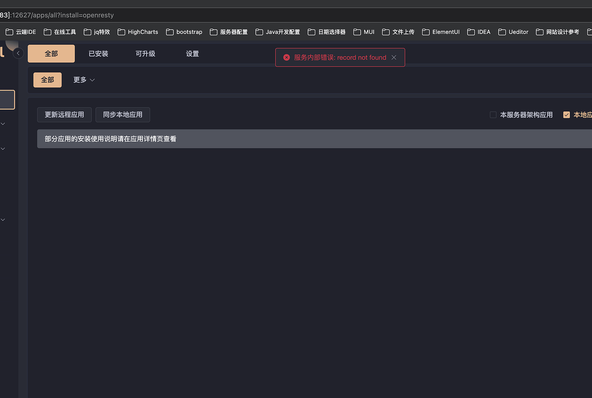Open the 更多 filter dropdown
Image resolution: width=592 pixels, height=398 pixels.
84,80
